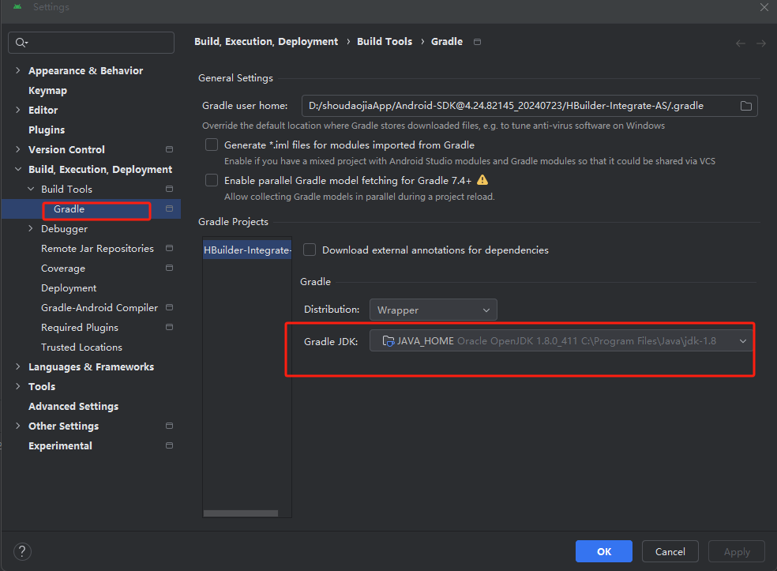Click Build Tools in the breadcrumb
777x571 pixels.
385,42
